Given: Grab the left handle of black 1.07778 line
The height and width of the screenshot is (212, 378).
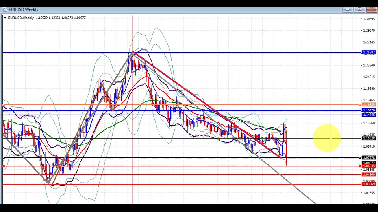Looking at the screenshot, I should coord(4,158).
